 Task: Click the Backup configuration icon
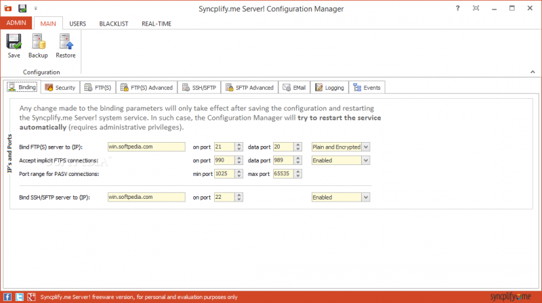pyautogui.click(x=38, y=46)
